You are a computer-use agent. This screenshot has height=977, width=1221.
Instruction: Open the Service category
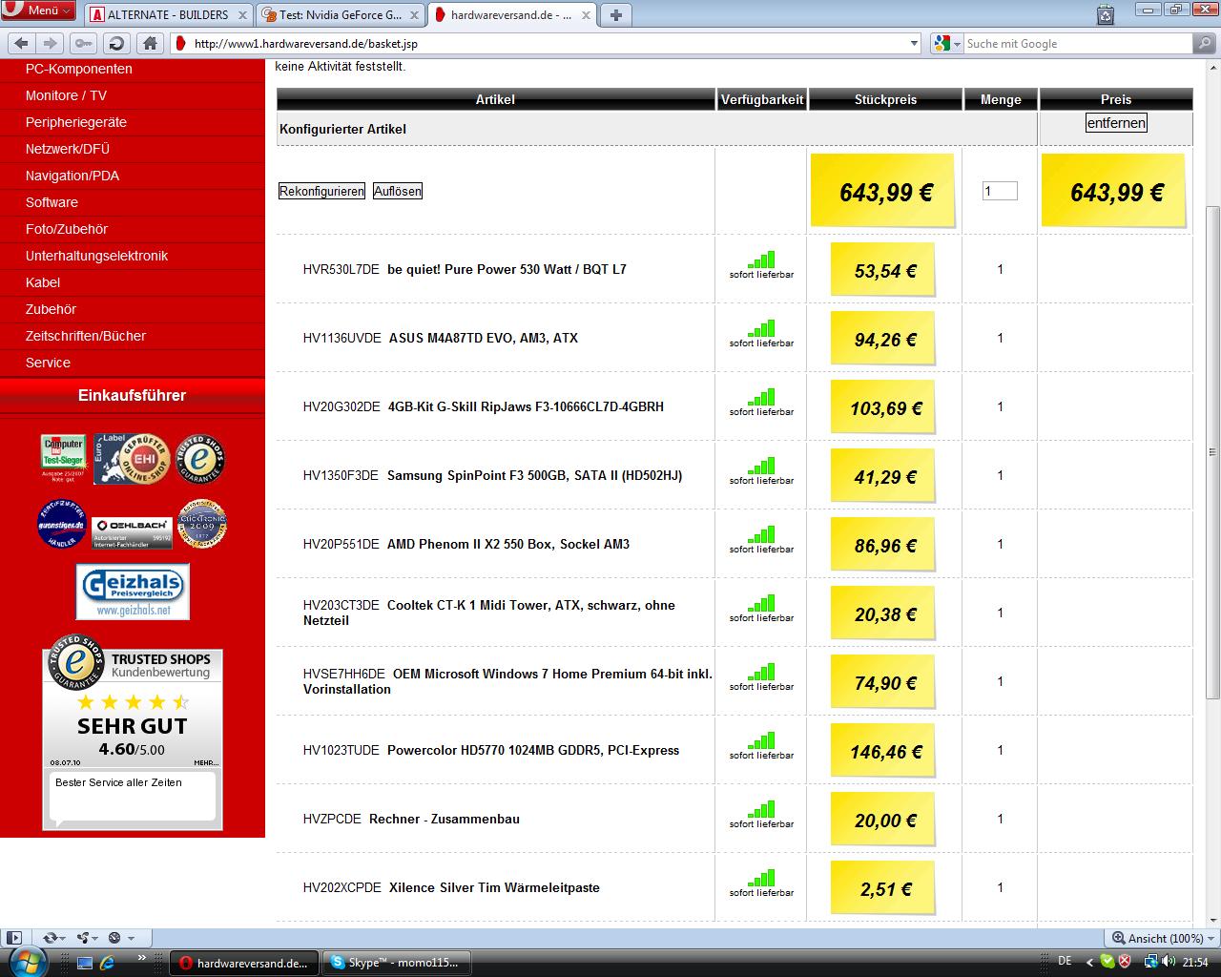coord(48,363)
